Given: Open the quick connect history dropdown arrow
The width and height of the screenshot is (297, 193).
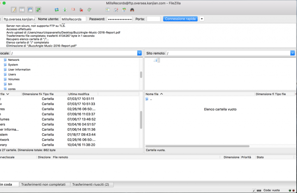Looking at the screenshot, I should (202, 19).
